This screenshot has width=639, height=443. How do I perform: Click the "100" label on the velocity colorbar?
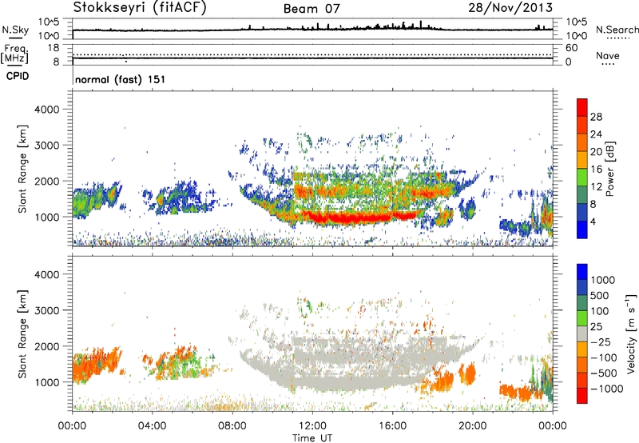coord(599,311)
